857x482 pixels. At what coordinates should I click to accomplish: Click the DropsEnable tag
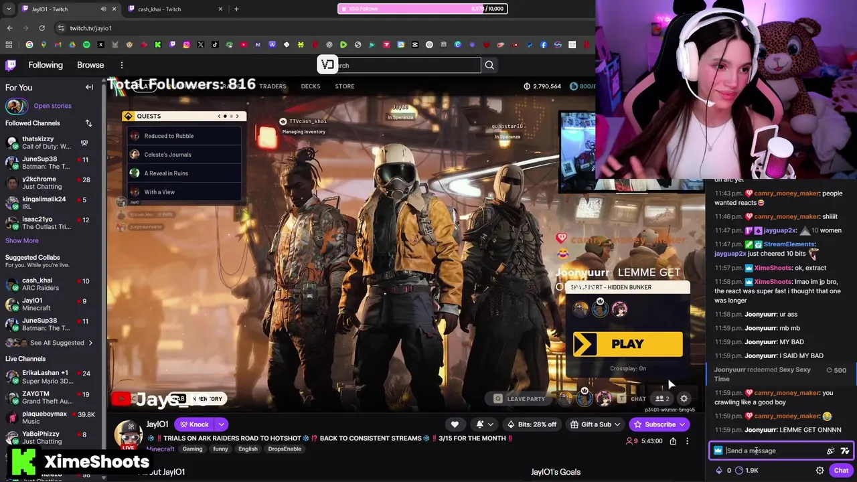click(285, 449)
